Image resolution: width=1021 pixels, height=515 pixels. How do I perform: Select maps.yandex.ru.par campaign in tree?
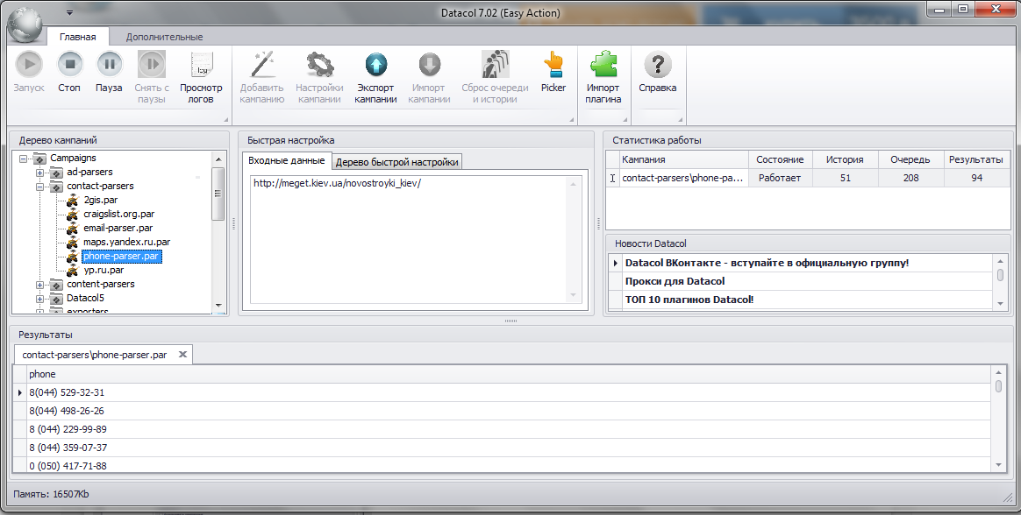[127, 242]
